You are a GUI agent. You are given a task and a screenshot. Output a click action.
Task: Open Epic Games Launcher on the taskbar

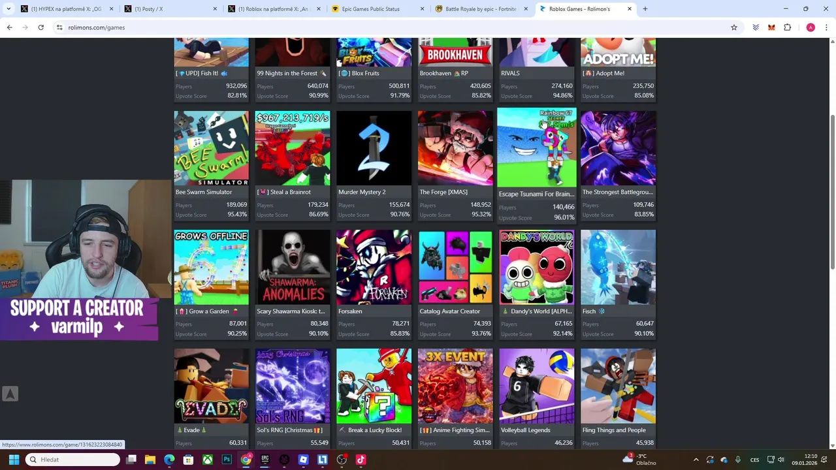pos(265,460)
